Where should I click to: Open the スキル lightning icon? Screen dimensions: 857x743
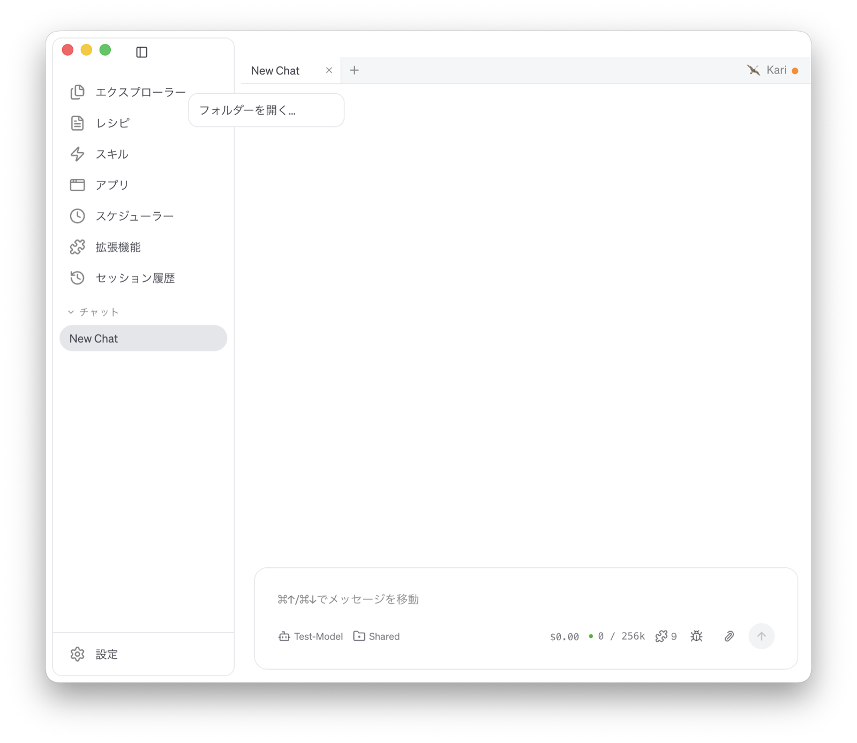click(77, 154)
